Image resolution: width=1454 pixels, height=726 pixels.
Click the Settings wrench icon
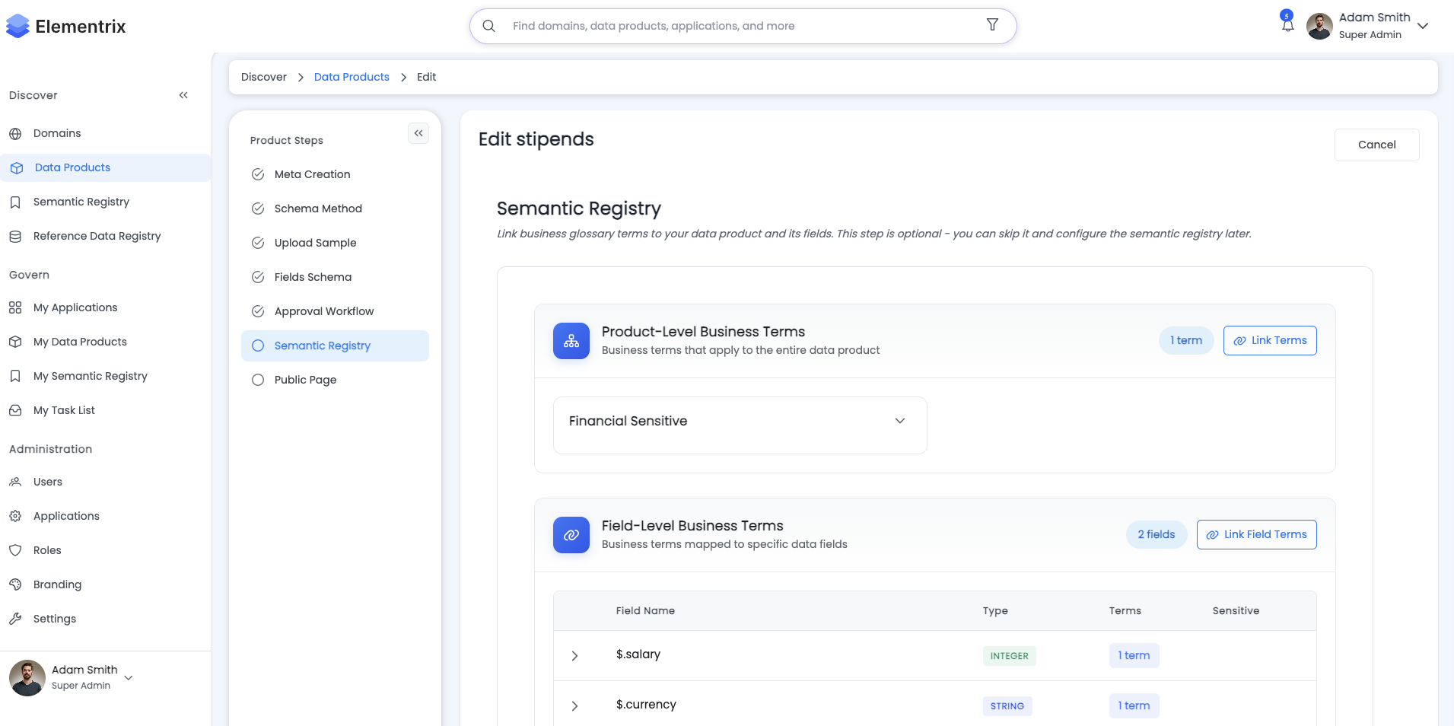tap(15, 619)
